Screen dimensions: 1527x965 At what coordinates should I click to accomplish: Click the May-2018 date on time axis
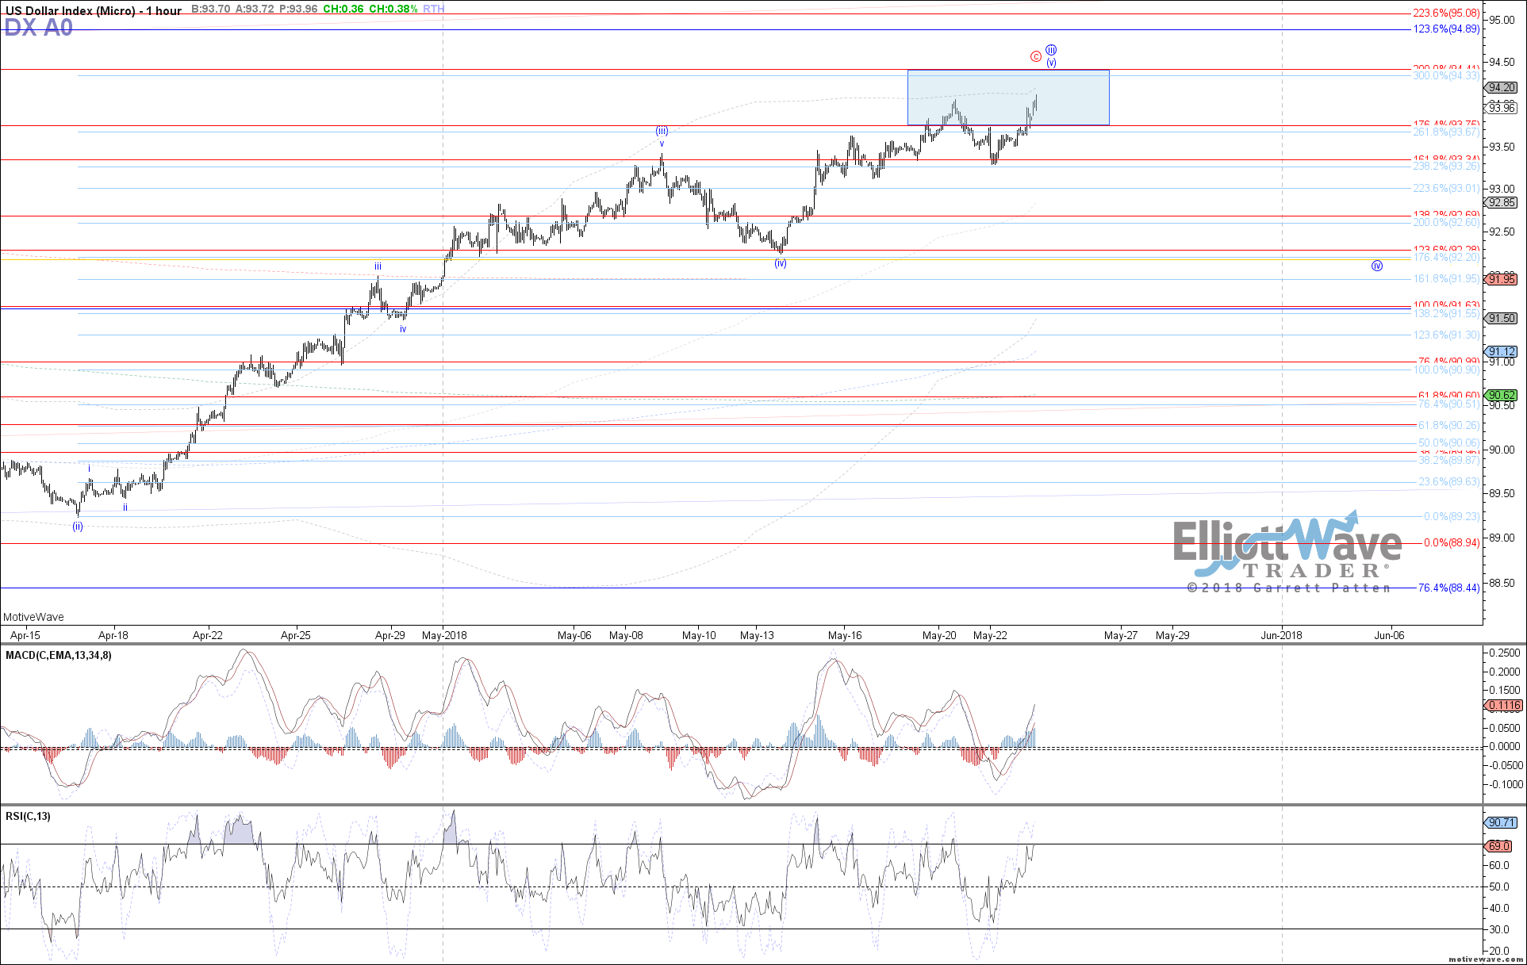[x=444, y=635]
